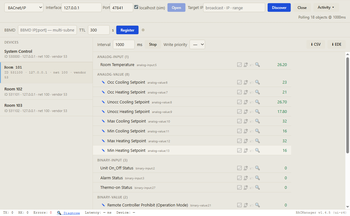Click the Register button for BBMD

click(x=127, y=30)
